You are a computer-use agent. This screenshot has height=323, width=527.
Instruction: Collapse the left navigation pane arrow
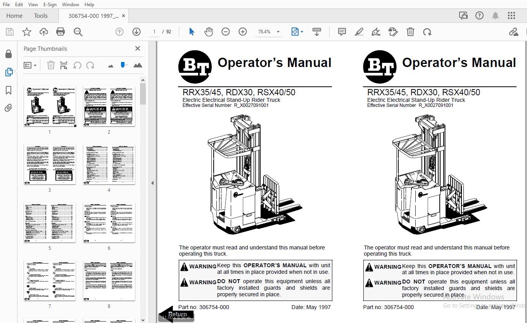click(152, 183)
